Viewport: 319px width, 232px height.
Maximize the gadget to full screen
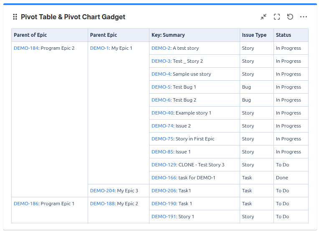click(x=277, y=17)
